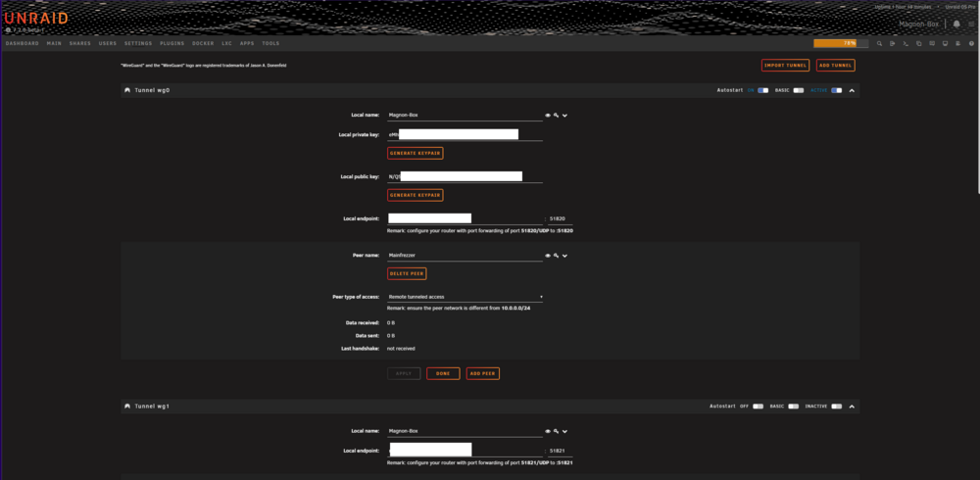Image resolution: width=980 pixels, height=480 pixels.
Task: Open the notifications bell
Action: tap(956, 24)
